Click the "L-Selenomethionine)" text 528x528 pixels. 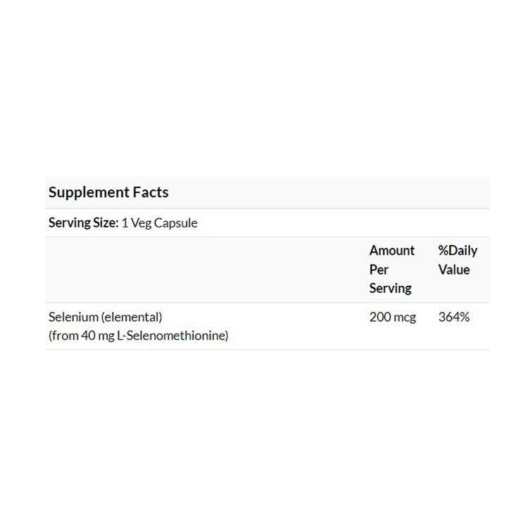click(173, 336)
